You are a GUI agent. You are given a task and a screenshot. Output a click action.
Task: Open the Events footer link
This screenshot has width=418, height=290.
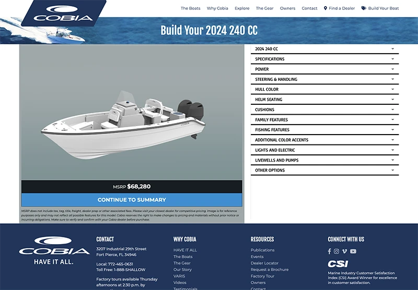[257, 257]
